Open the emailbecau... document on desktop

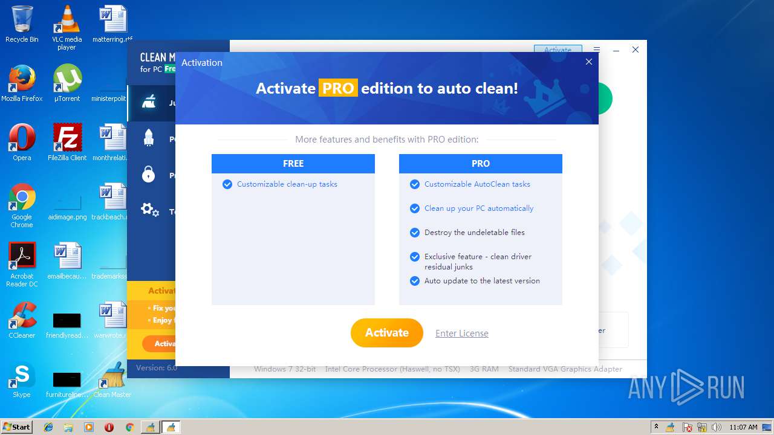67,261
